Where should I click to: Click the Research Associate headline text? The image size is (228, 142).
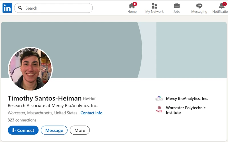click(x=53, y=106)
